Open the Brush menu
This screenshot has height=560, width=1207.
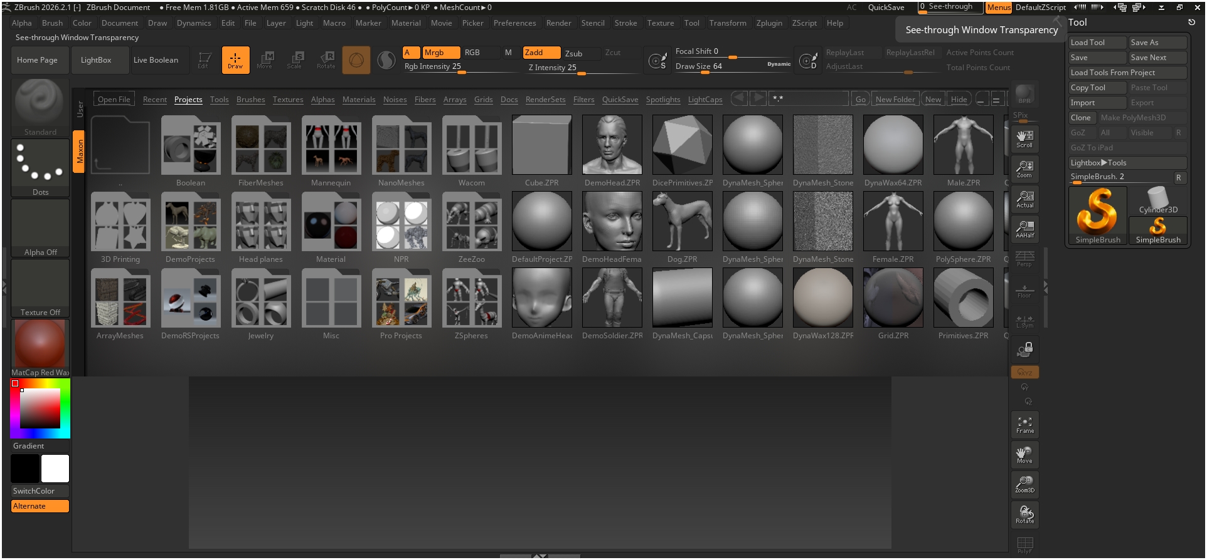click(52, 23)
